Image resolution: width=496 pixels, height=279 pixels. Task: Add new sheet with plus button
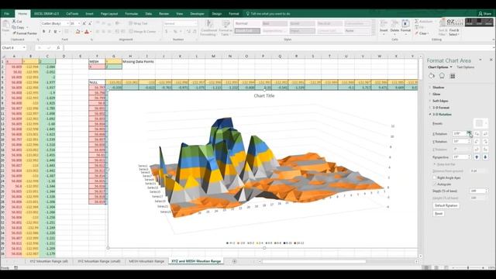tap(234, 261)
